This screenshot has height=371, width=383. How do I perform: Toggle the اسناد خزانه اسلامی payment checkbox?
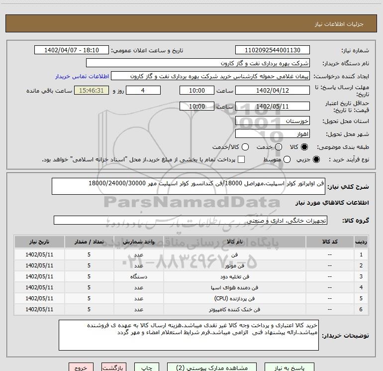point(241,159)
